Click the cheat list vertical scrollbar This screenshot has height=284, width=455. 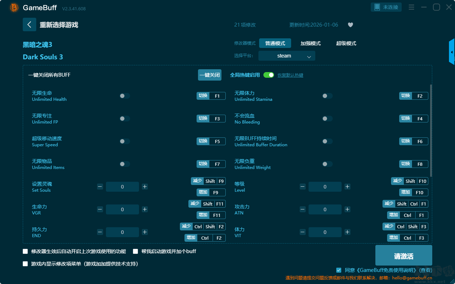point(431,130)
